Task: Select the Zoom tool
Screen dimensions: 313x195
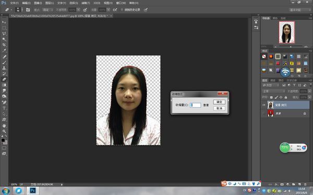Action: 4,132
